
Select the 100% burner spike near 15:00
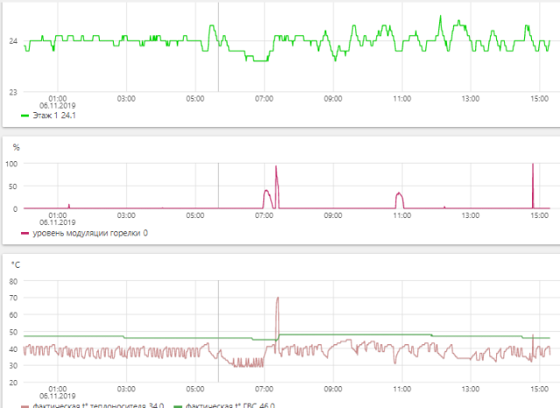point(532,166)
